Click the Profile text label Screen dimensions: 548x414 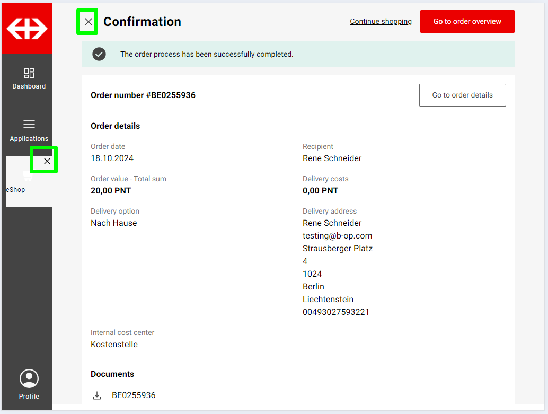(x=29, y=397)
